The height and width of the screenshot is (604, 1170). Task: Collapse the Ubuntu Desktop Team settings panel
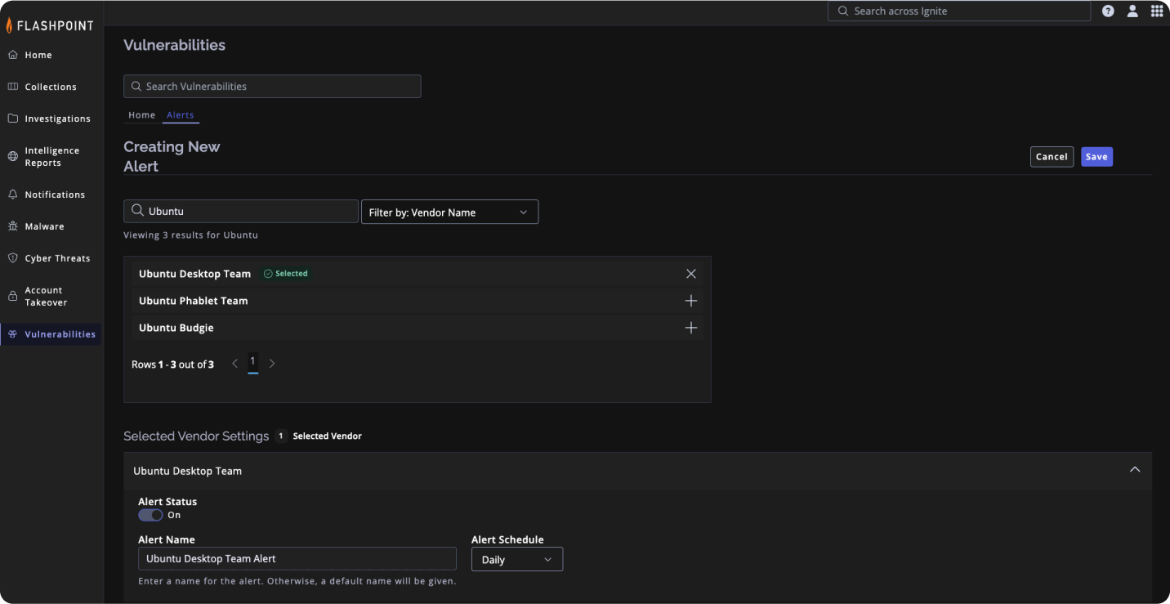click(x=1134, y=470)
